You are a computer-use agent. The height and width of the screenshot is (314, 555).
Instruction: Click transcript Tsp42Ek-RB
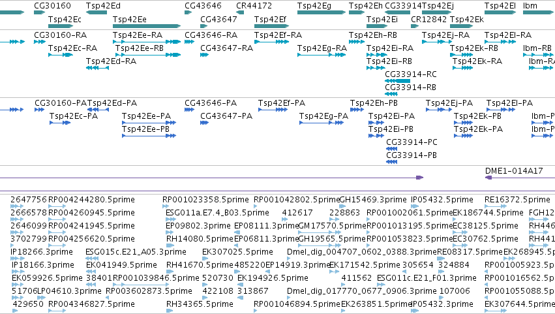click(474, 48)
